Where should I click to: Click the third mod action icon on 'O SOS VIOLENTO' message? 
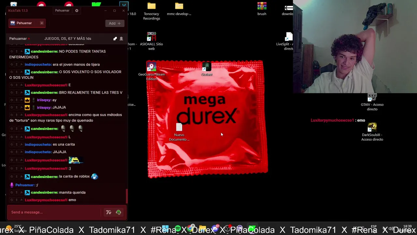click(22, 72)
